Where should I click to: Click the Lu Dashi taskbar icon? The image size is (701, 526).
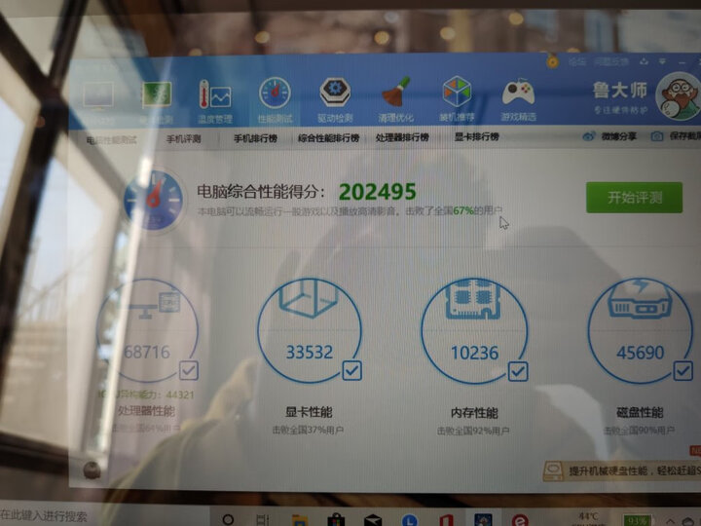[483, 520]
